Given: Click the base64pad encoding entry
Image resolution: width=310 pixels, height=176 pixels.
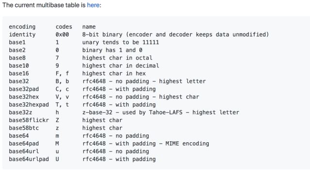Looking at the screenshot, I should 24,144.
